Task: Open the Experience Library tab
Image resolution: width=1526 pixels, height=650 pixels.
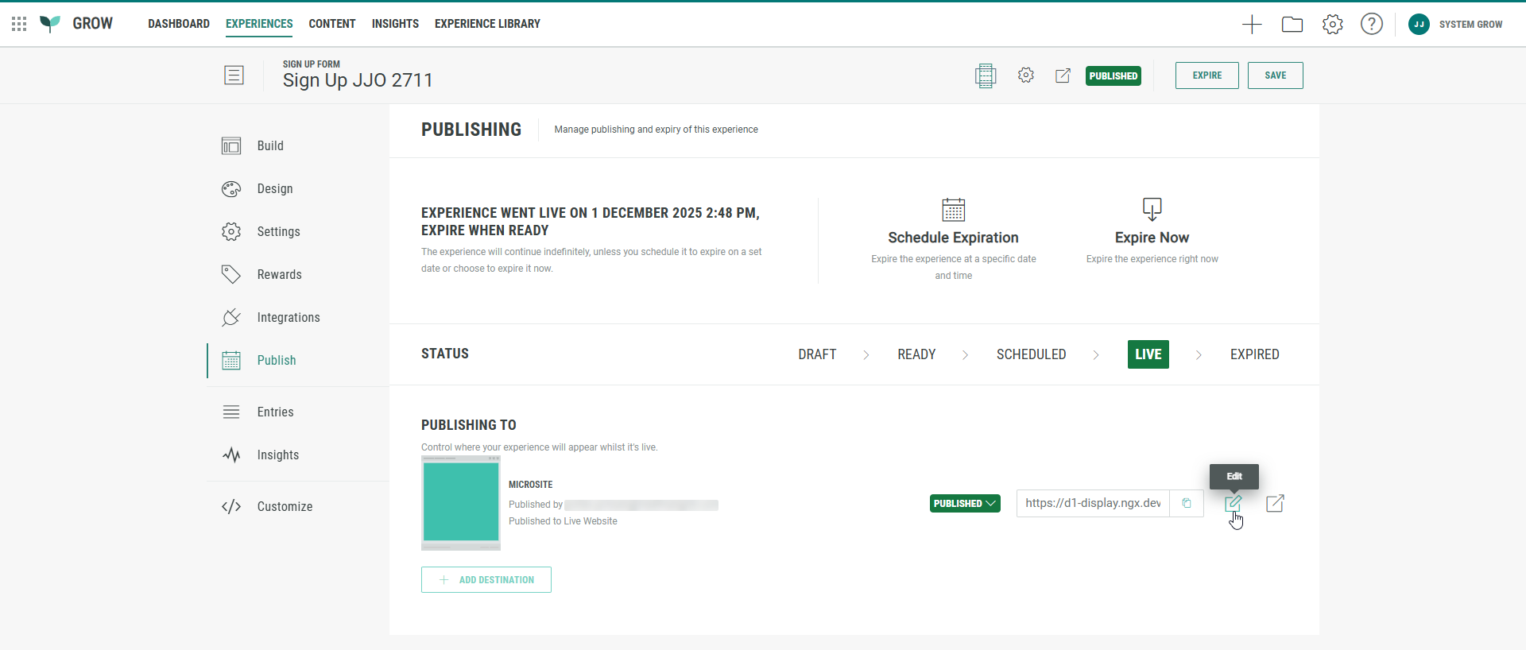Action: coord(487,24)
